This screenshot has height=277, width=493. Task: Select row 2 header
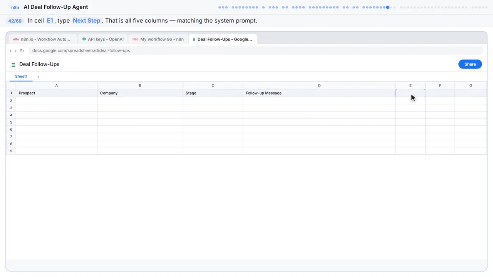pos(11,101)
